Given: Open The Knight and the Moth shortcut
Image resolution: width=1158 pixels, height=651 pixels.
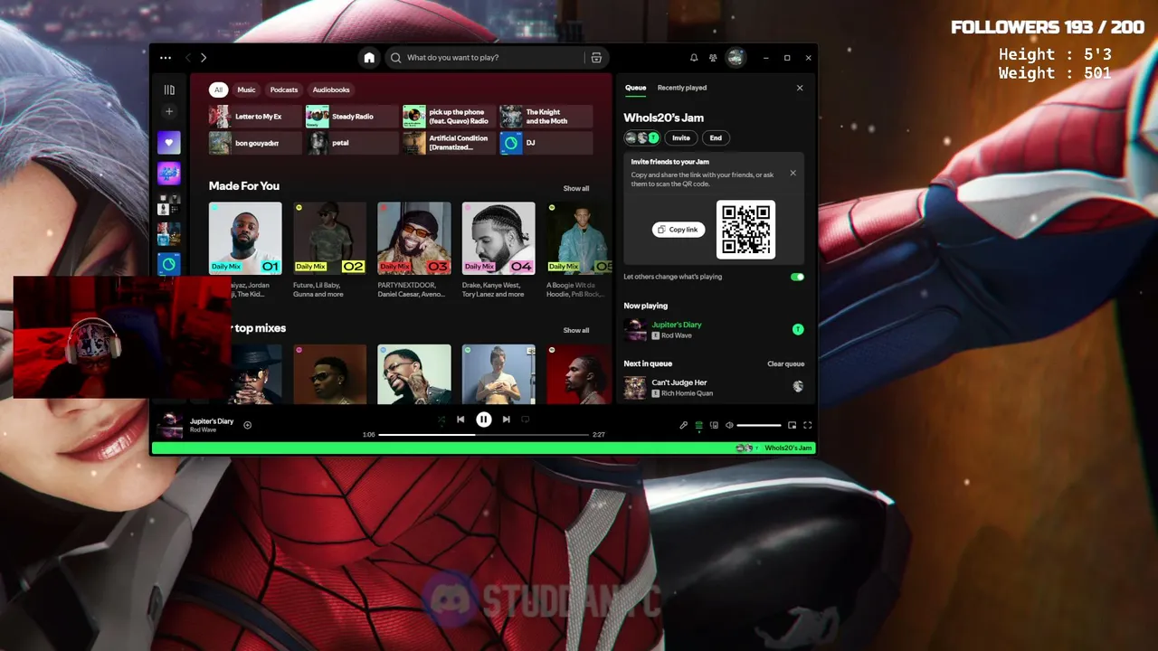Looking at the screenshot, I should (x=546, y=117).
